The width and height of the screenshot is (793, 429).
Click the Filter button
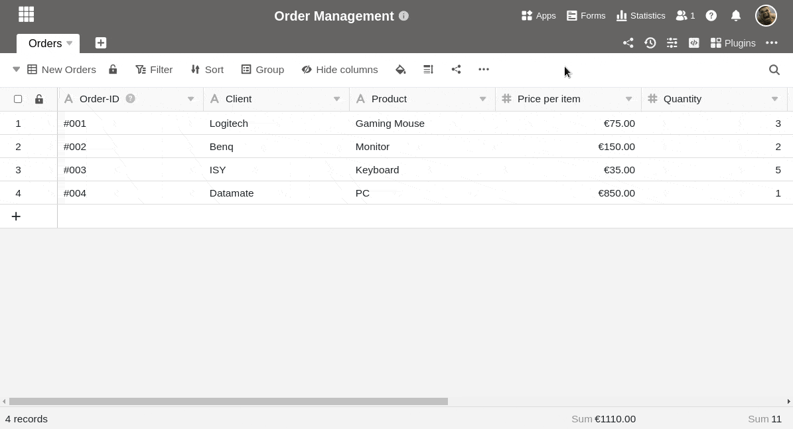pyautogui.click(x=154, y=70)
